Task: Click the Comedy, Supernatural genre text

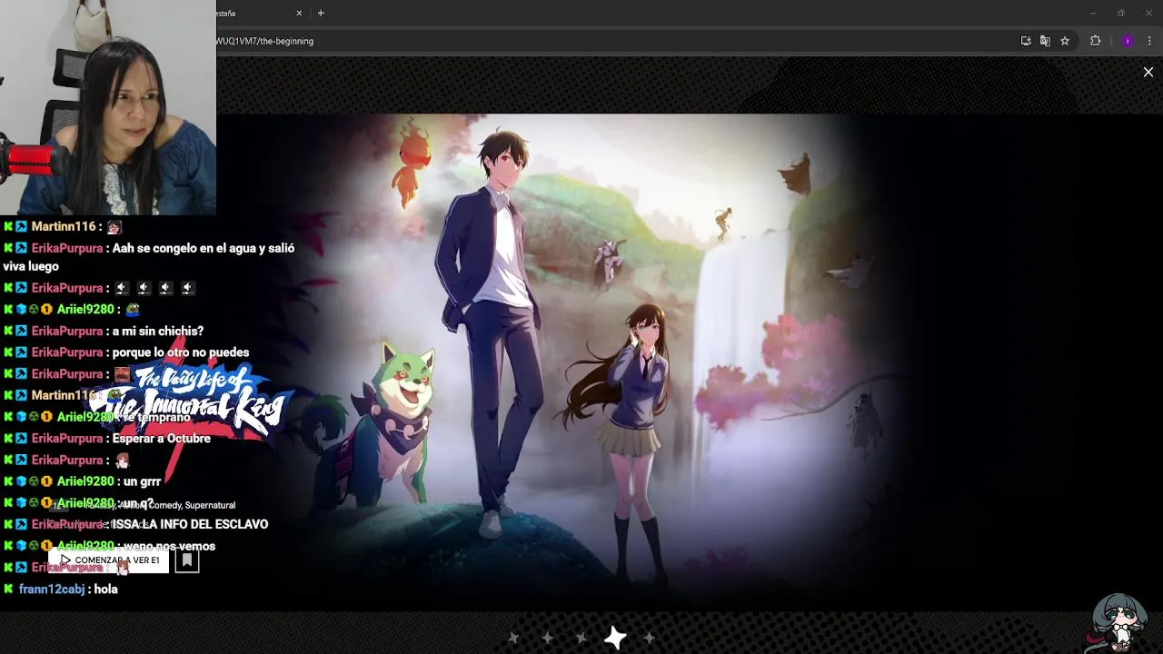Action: tap(192, 505)
